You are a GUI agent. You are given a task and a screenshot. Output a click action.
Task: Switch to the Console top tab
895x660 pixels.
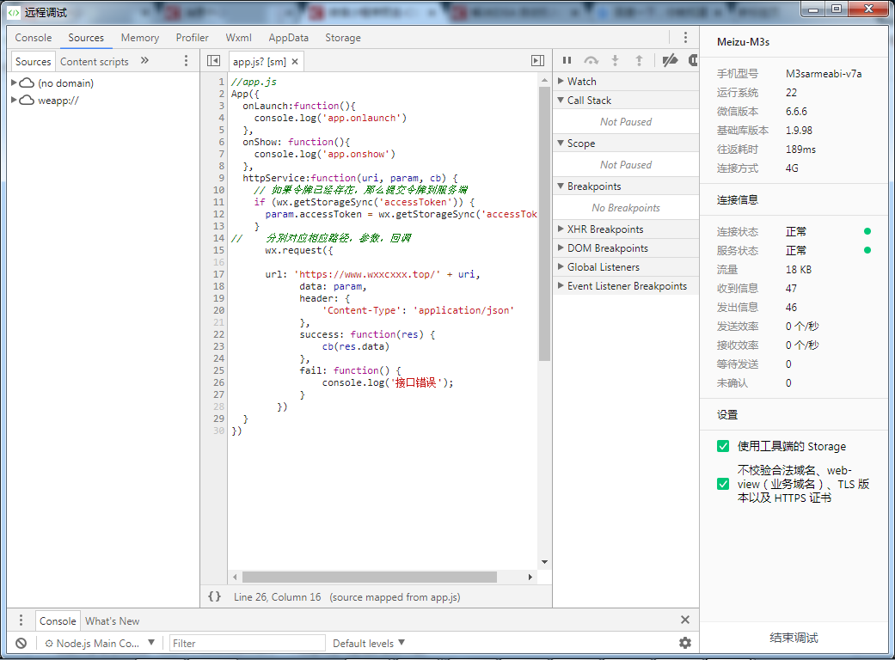click(34, 38)
